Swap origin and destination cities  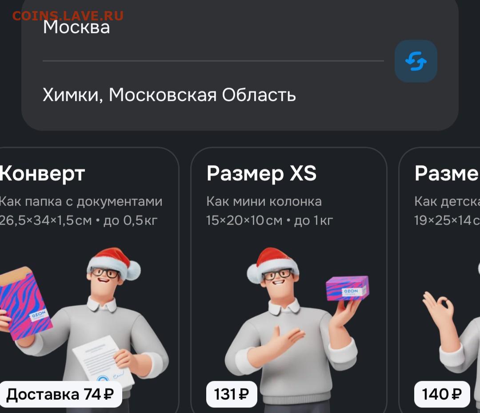[x=416, y=61]
